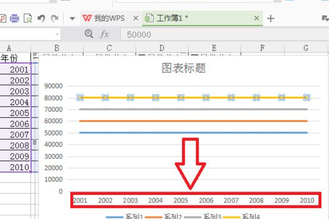Close the 工作簿1 tab
The height and width of the screenshot is (219, 329).
(256, 18)
